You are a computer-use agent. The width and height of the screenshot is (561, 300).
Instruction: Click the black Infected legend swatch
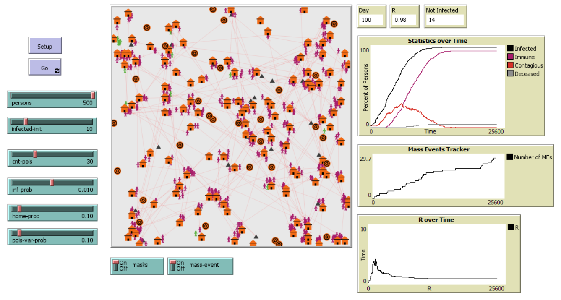[510, 49]
